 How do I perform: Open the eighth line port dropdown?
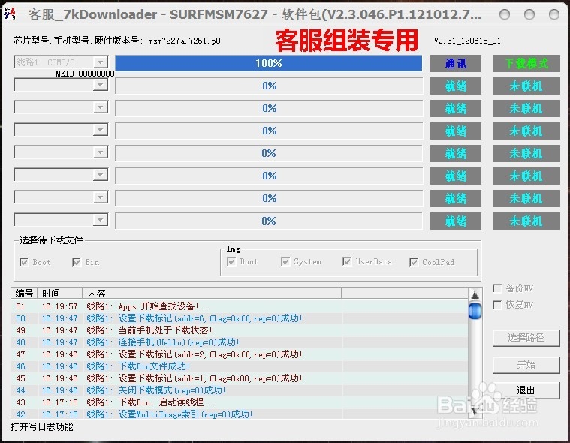(100, 220)
